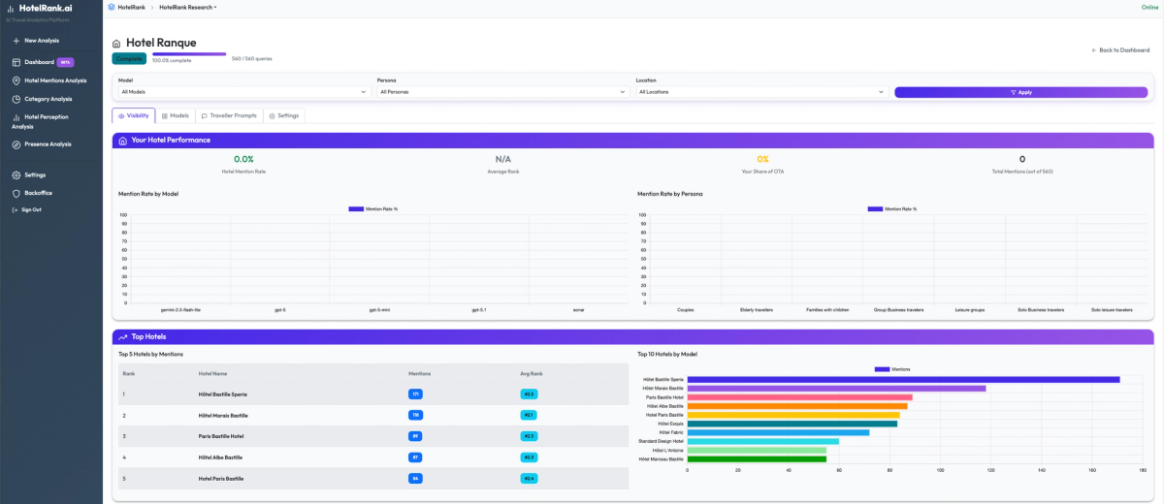Click the home icon in Your Hotel Performance header
This screenshot has height=504, width=1164.
[122, 141]
